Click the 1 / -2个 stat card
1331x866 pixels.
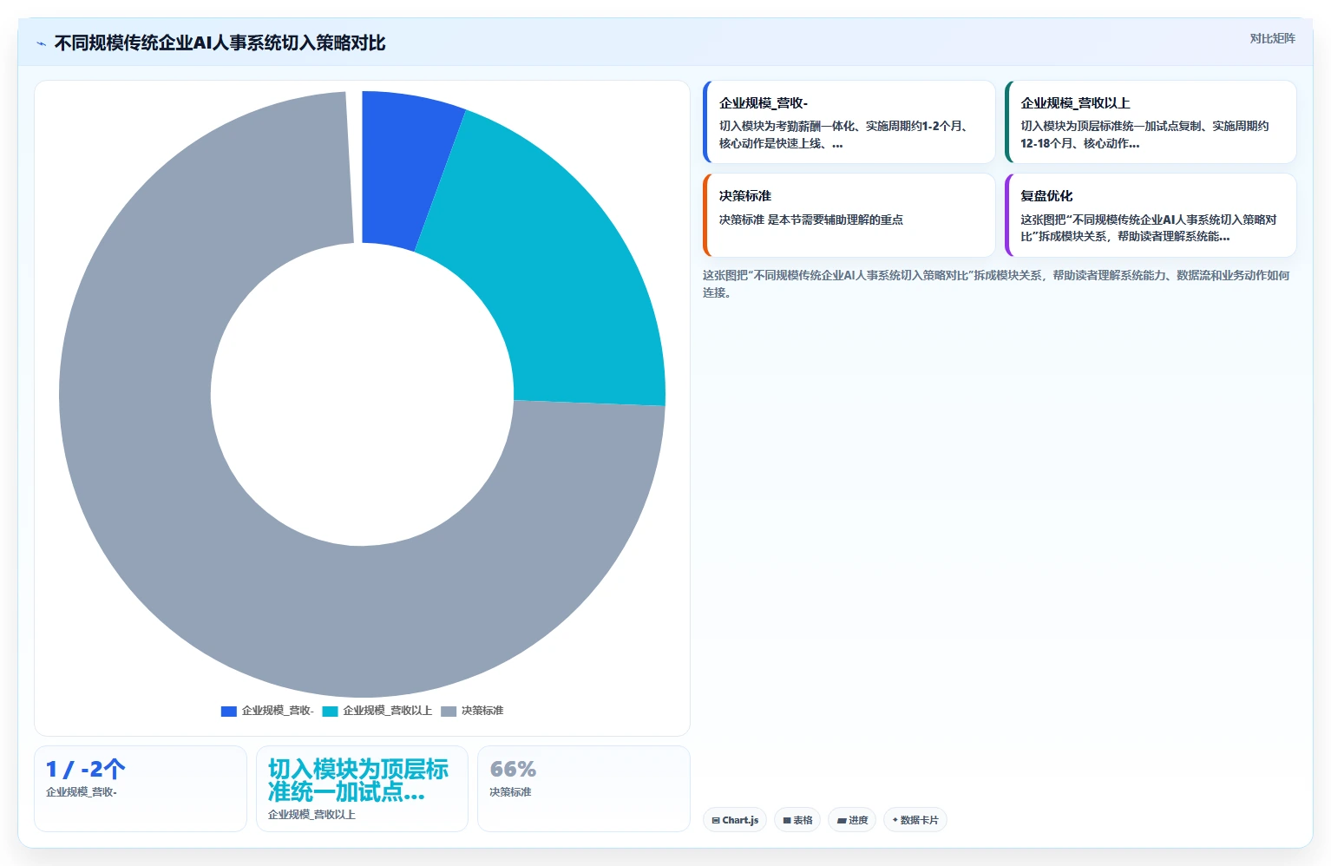point(141,789)
